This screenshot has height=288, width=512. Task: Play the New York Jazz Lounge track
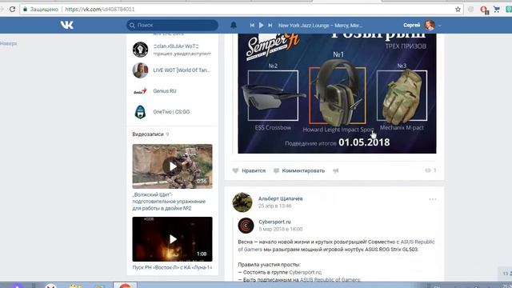pyautogui.click(x=262, y=25)
